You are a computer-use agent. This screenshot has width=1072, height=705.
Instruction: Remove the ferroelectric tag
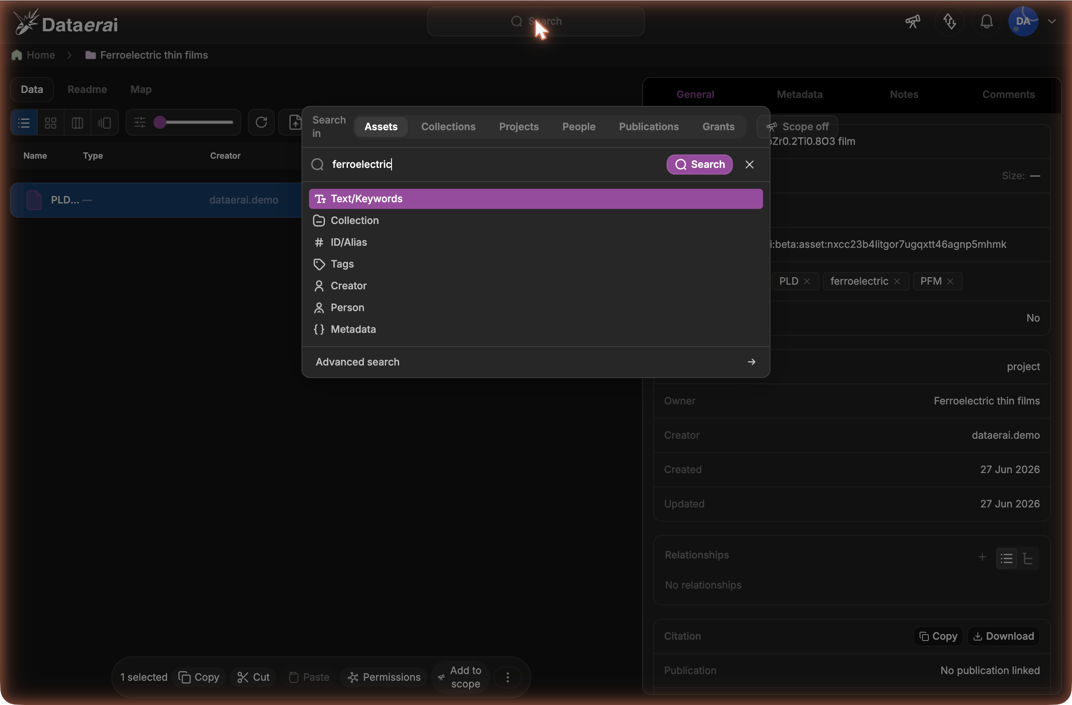tap(897, 281)
